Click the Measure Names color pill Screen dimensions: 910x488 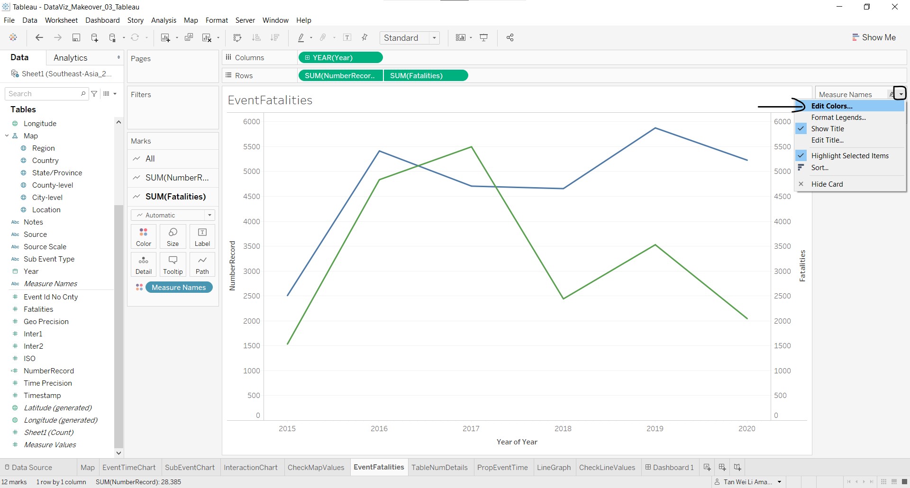tap(179, 288)
